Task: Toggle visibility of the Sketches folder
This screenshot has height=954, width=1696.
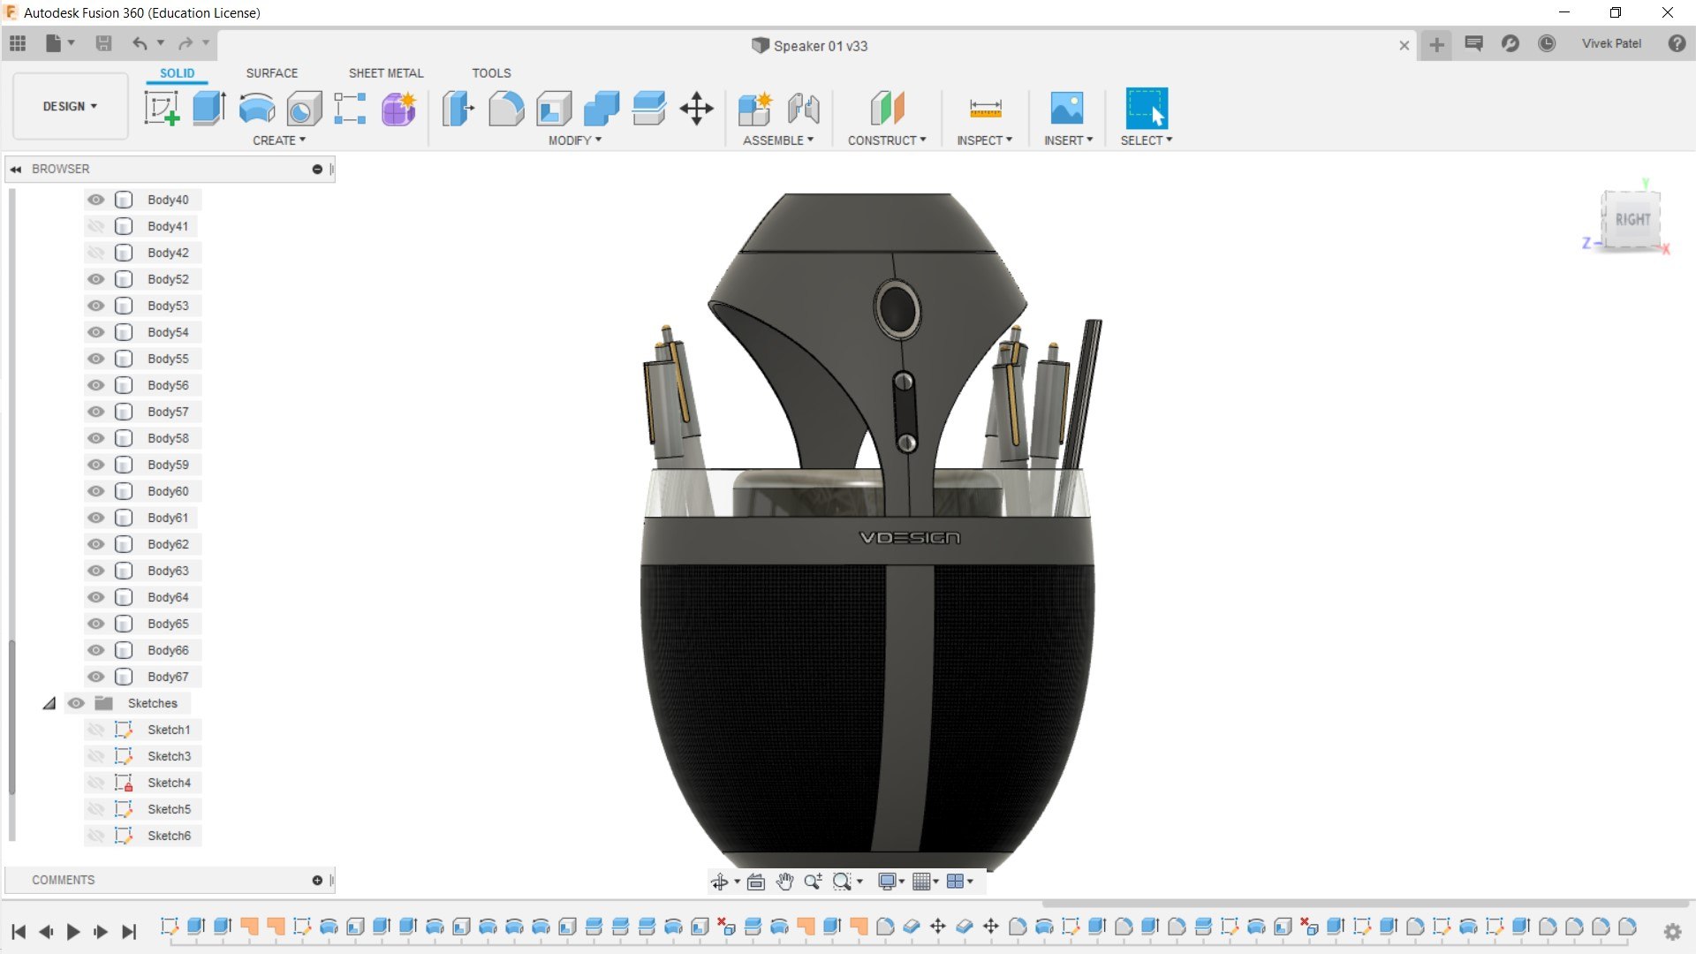Action: [x=76, y=703]
